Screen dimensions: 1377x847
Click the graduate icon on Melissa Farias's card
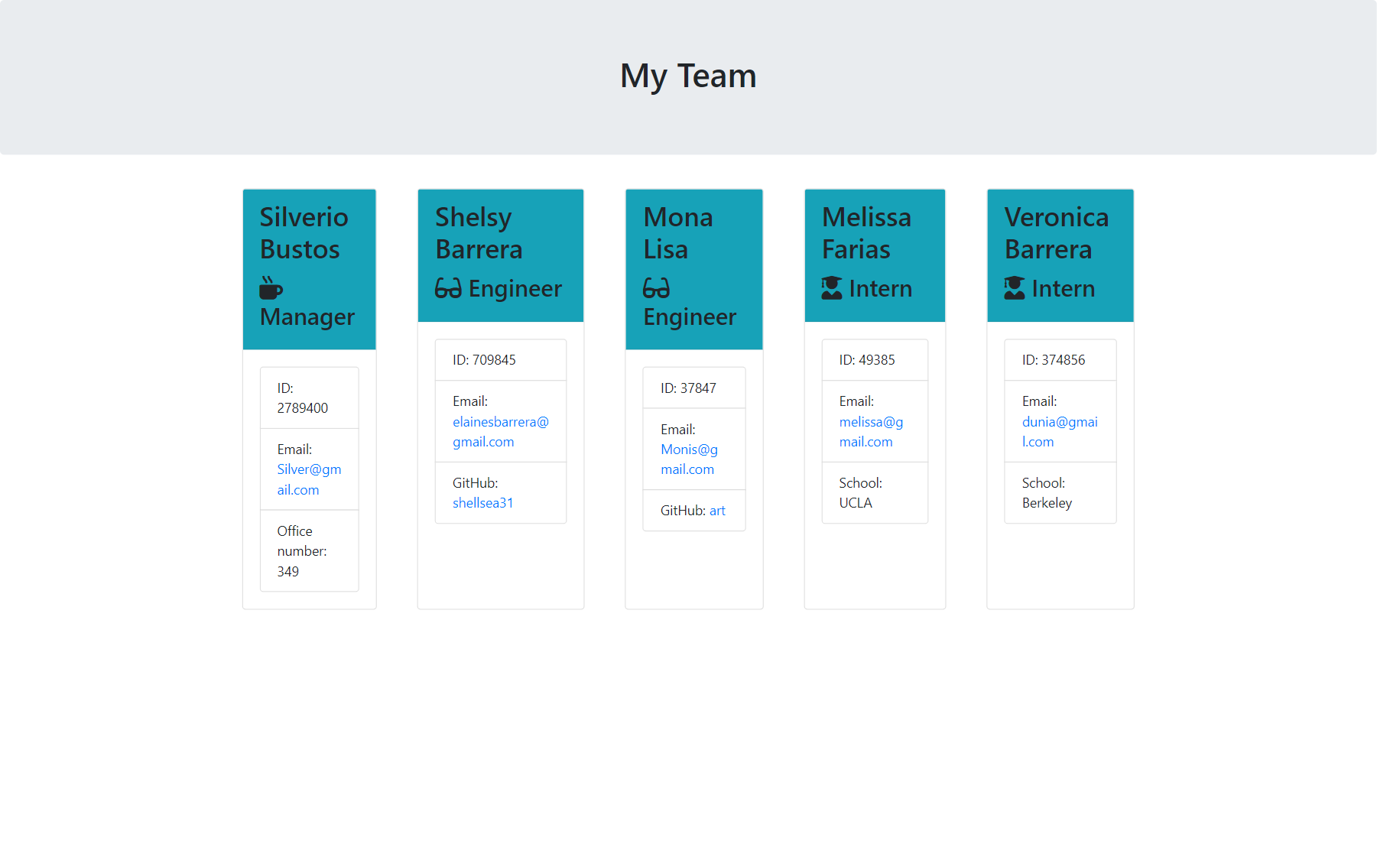[x=832, y=288]
